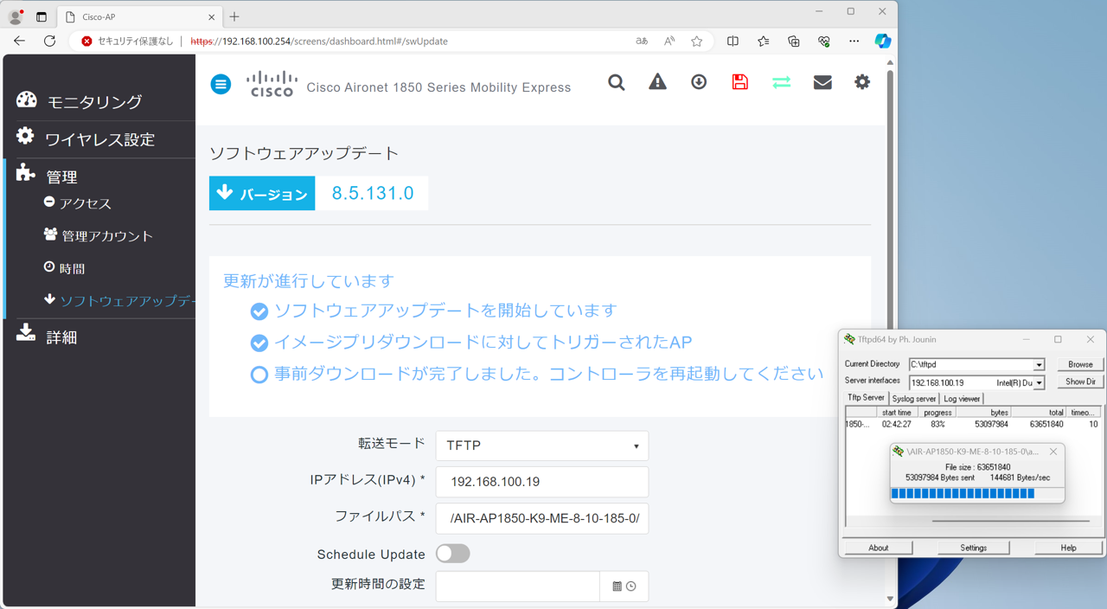The image size is (1107, 609).
Task: Click the page vertical scrollbar down arrow
Action: click(890, 599)
